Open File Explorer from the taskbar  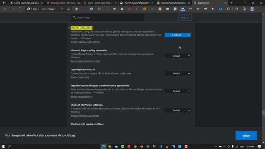110,146
